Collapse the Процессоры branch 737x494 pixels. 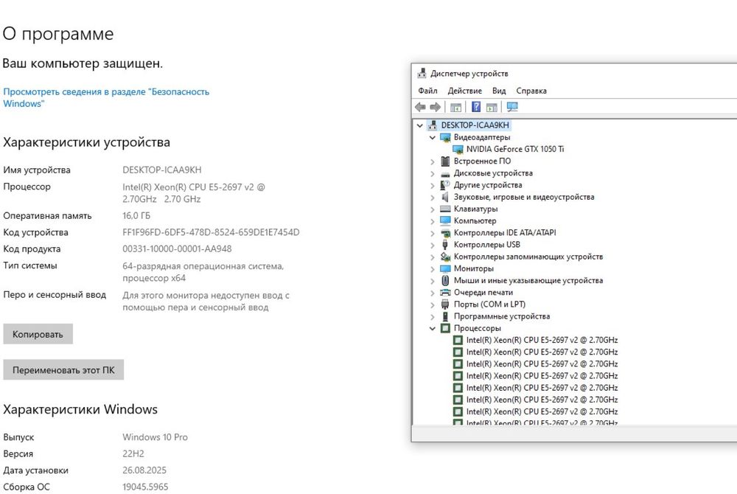click(x=433, y=329)
